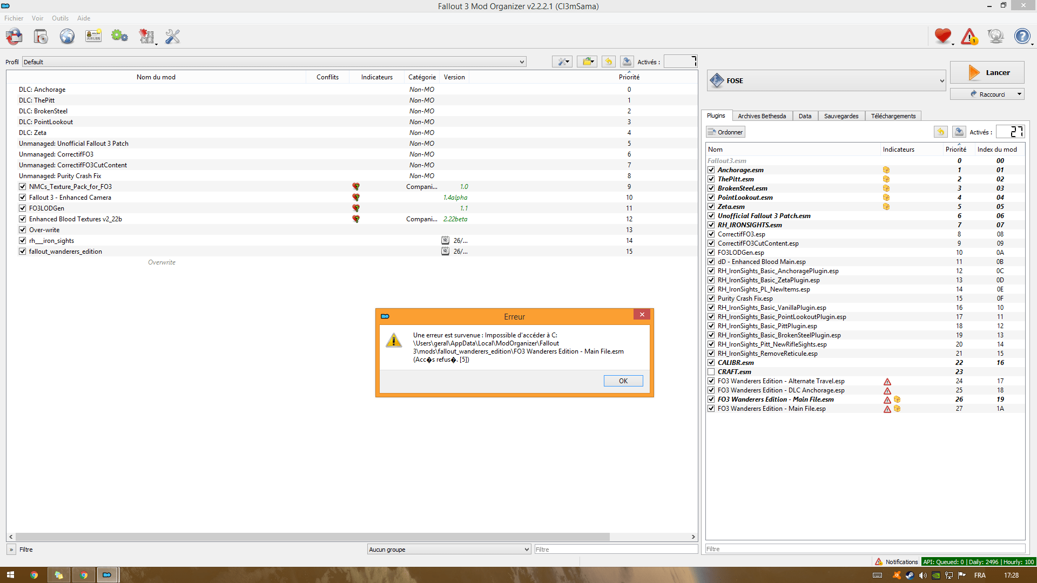
Task: Open the Profiles ID card icon
Action: [x=93, y=37]
